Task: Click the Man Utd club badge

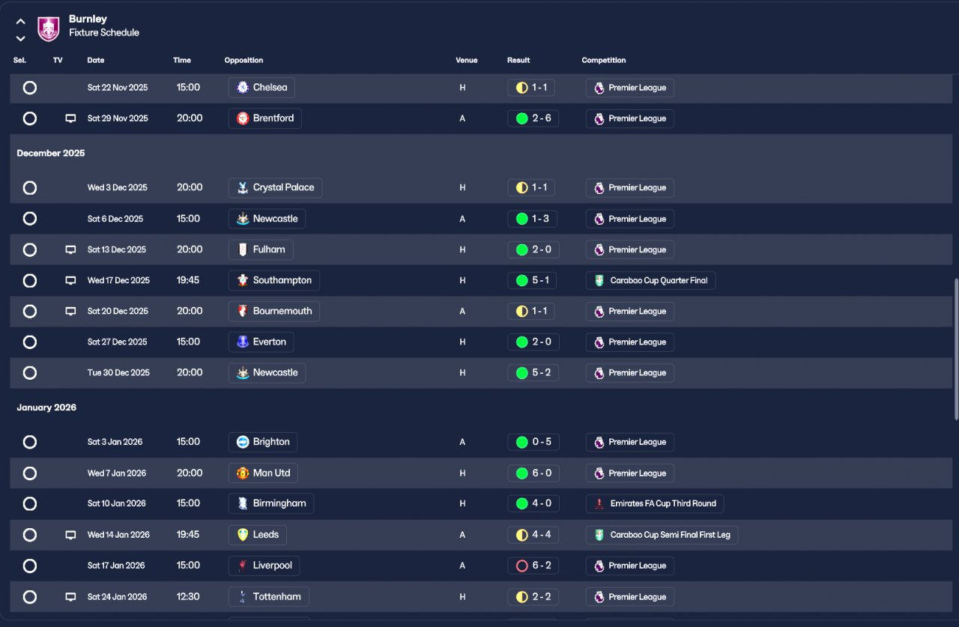Action: [243, 473]
